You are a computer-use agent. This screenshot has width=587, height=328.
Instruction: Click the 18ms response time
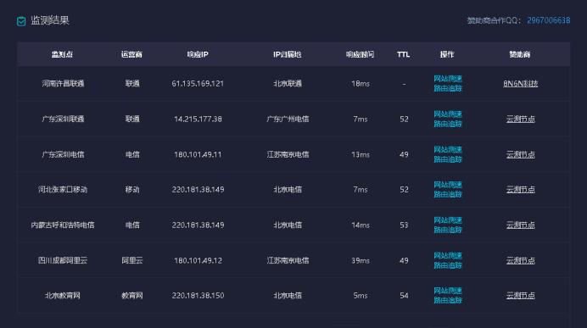coord(361,84)
